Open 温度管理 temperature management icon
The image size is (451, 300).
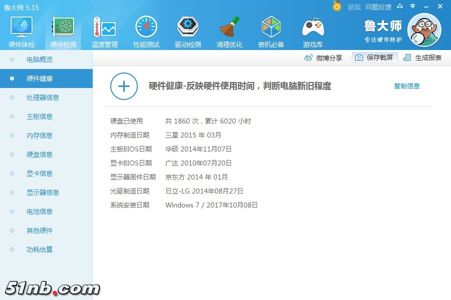[x=104, y=26]
